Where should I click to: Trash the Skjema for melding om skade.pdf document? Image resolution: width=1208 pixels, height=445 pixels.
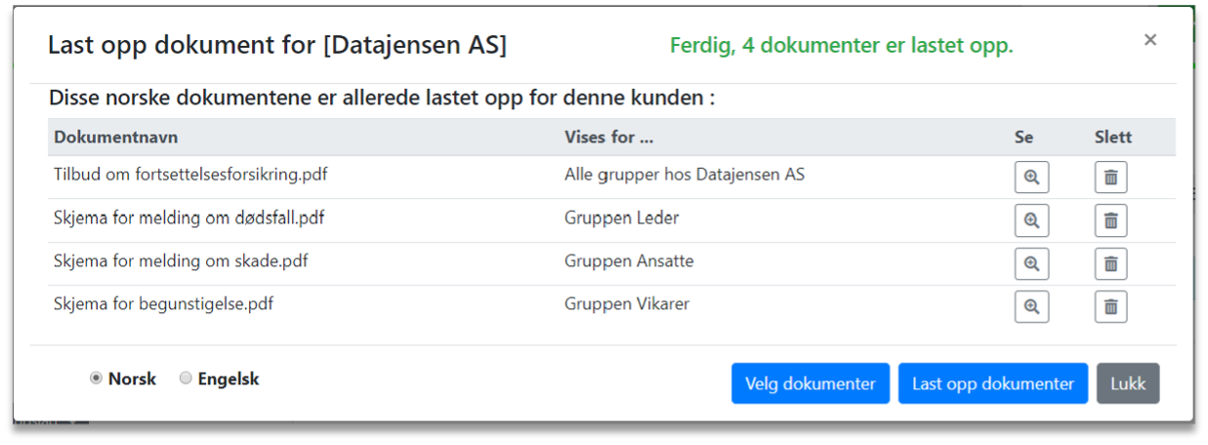(x=1110, y=263)
